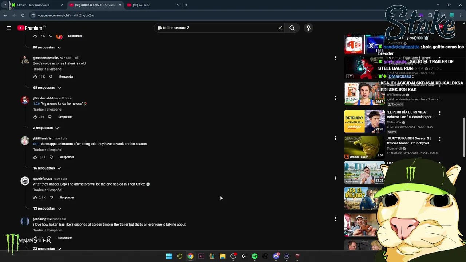Open Discord from the taskbar
The width and height of the screenshot is (466, 262).
pos(276,256)
